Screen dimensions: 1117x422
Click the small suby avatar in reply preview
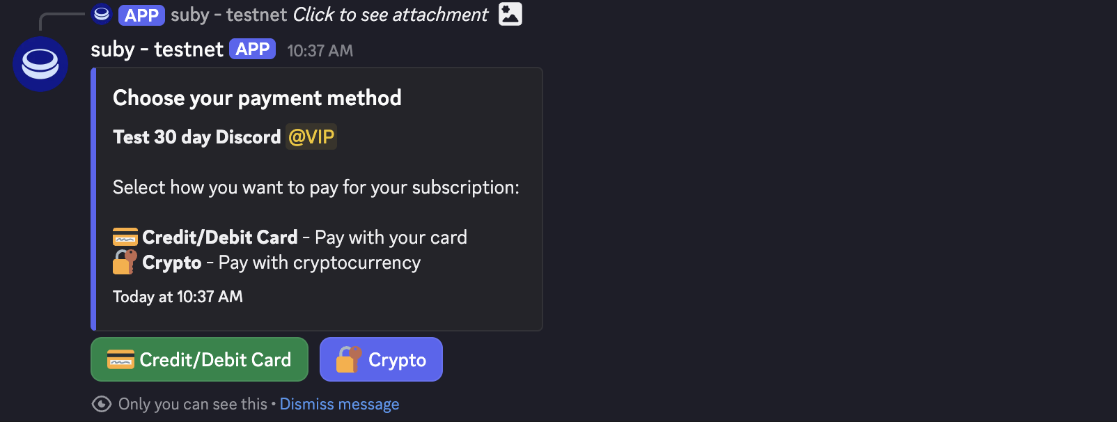click(102, 14)
